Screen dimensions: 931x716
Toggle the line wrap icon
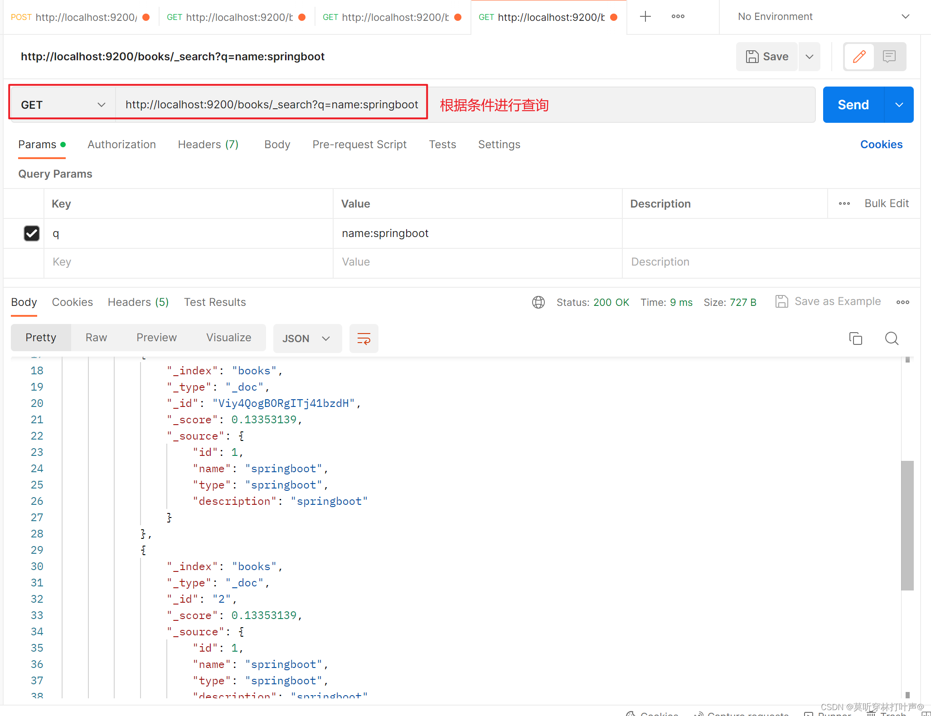click(364, 339)
